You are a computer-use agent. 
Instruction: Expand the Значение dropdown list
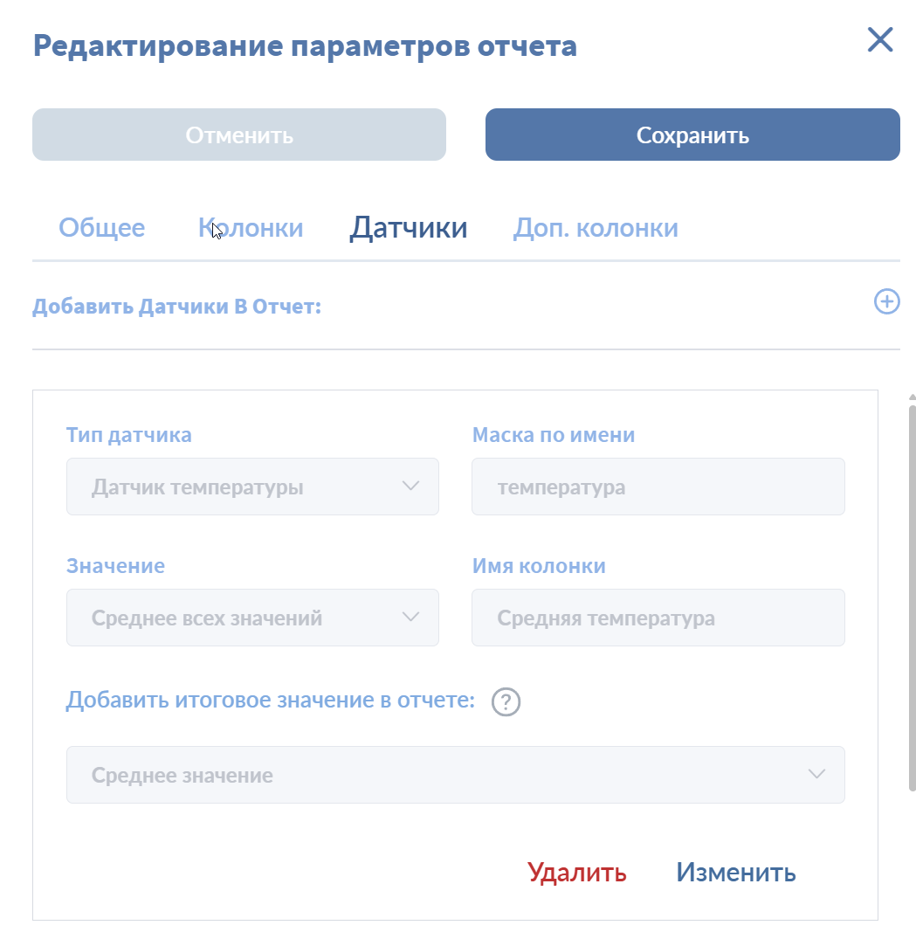[x=252, y=618]
